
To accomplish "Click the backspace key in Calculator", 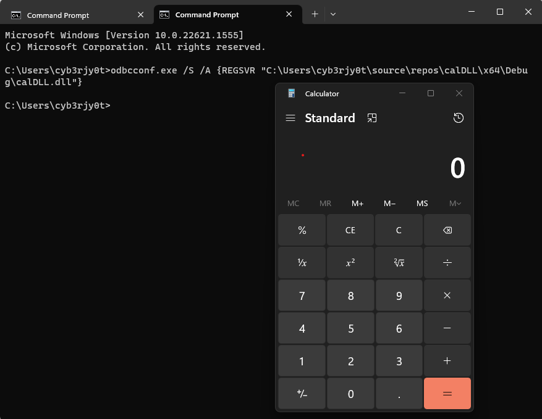I will pyautogui.click(x=447, y=230).
